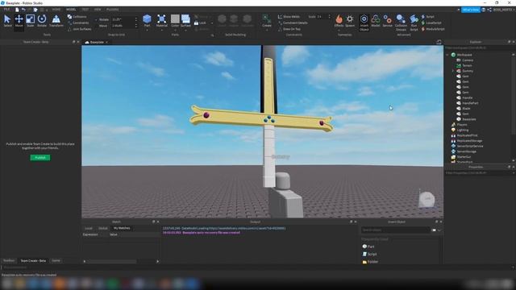Toggle Constraint Details

[293, 23]
